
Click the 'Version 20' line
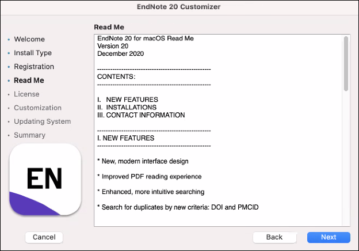click(113, 46)
